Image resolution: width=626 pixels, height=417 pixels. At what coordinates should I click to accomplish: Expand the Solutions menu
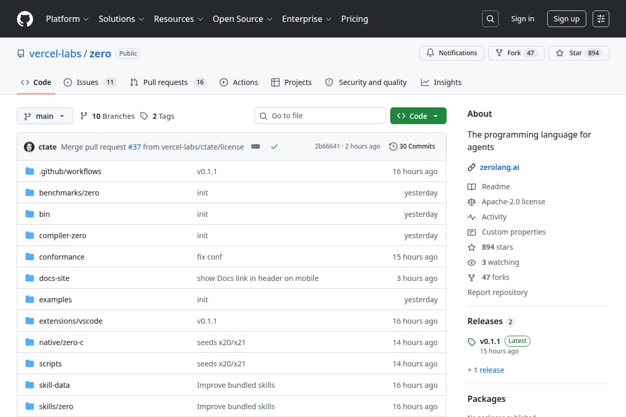pyautogui.click(x=121, y=19)
